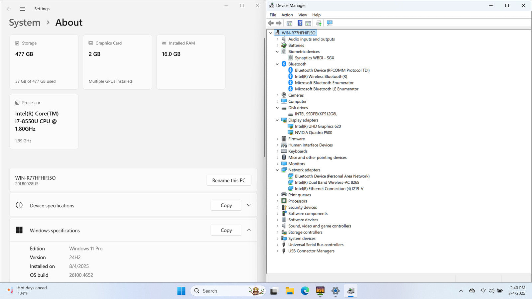
Task: Select Intel(R) Dual Band Wireless-AC 8265 adapter
Action: [327, 182]
